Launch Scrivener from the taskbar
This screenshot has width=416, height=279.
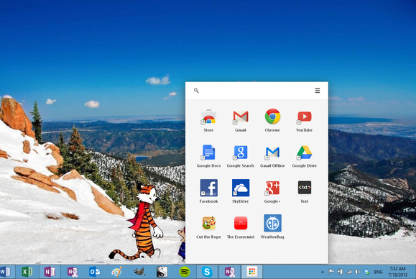[x=162, y=272]
